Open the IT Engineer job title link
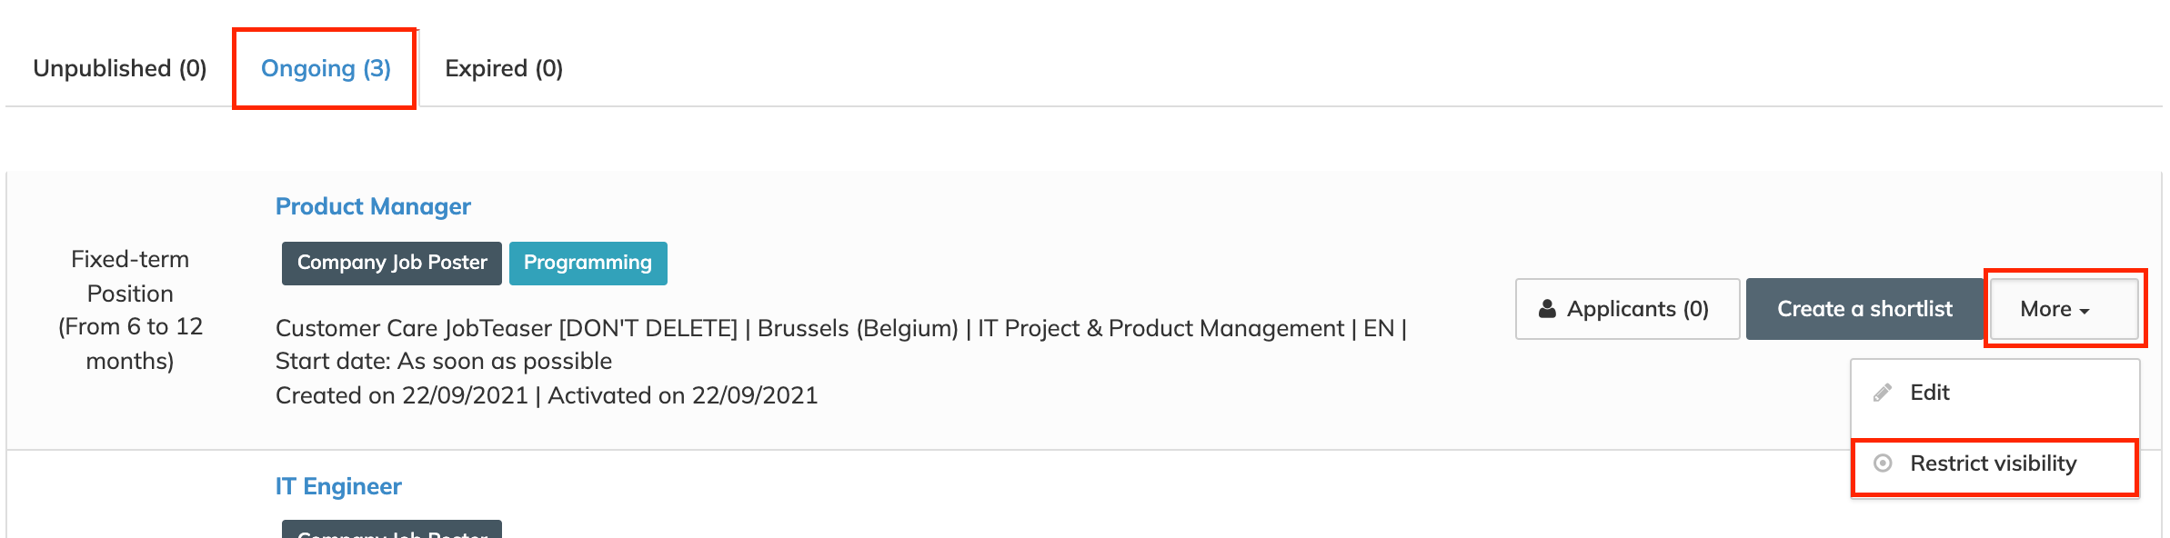Screen dimensions: 2170x538 click(x=338, y=486)
